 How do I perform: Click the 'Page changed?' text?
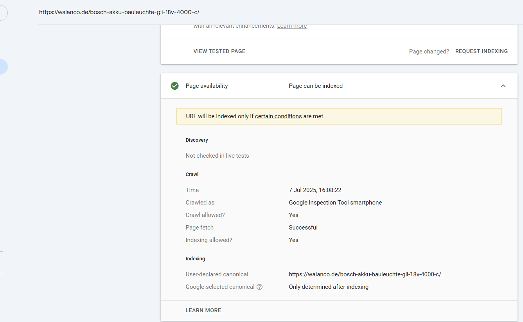click(429, 52)
